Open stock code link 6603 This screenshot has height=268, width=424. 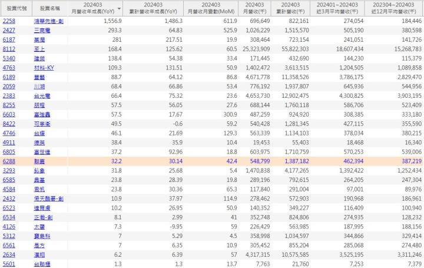(x=9, y=115)
